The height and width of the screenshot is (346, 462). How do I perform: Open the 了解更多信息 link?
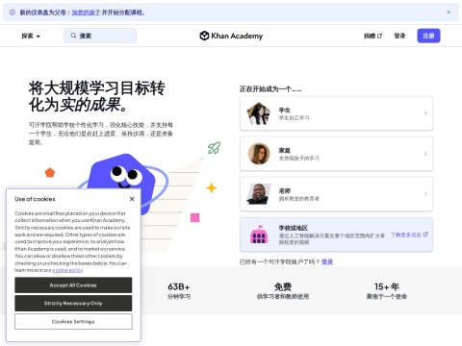[x=409, y=235]
